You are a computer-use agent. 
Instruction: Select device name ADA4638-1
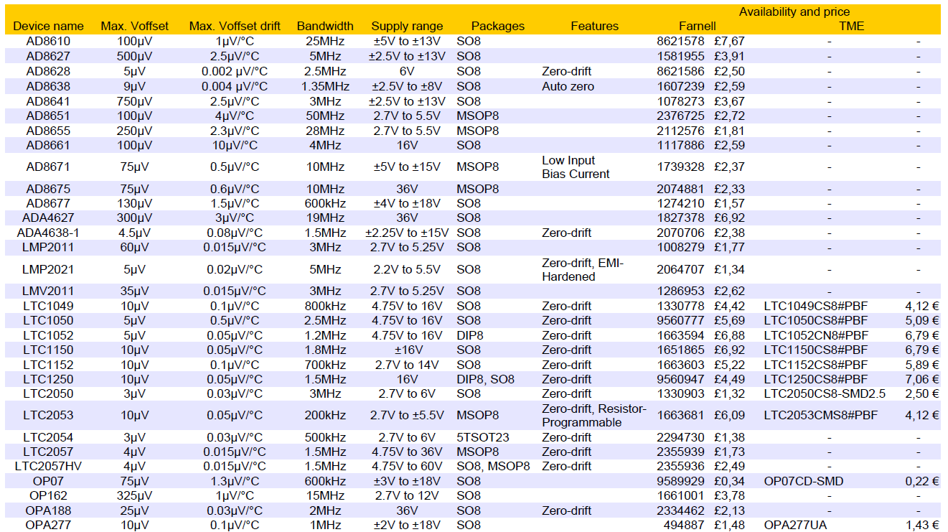49,233
